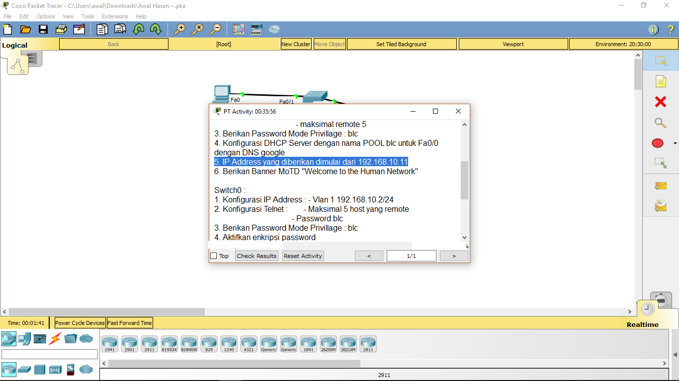Click the Undo green arrow
679x381 pixels.
[138, 29]
